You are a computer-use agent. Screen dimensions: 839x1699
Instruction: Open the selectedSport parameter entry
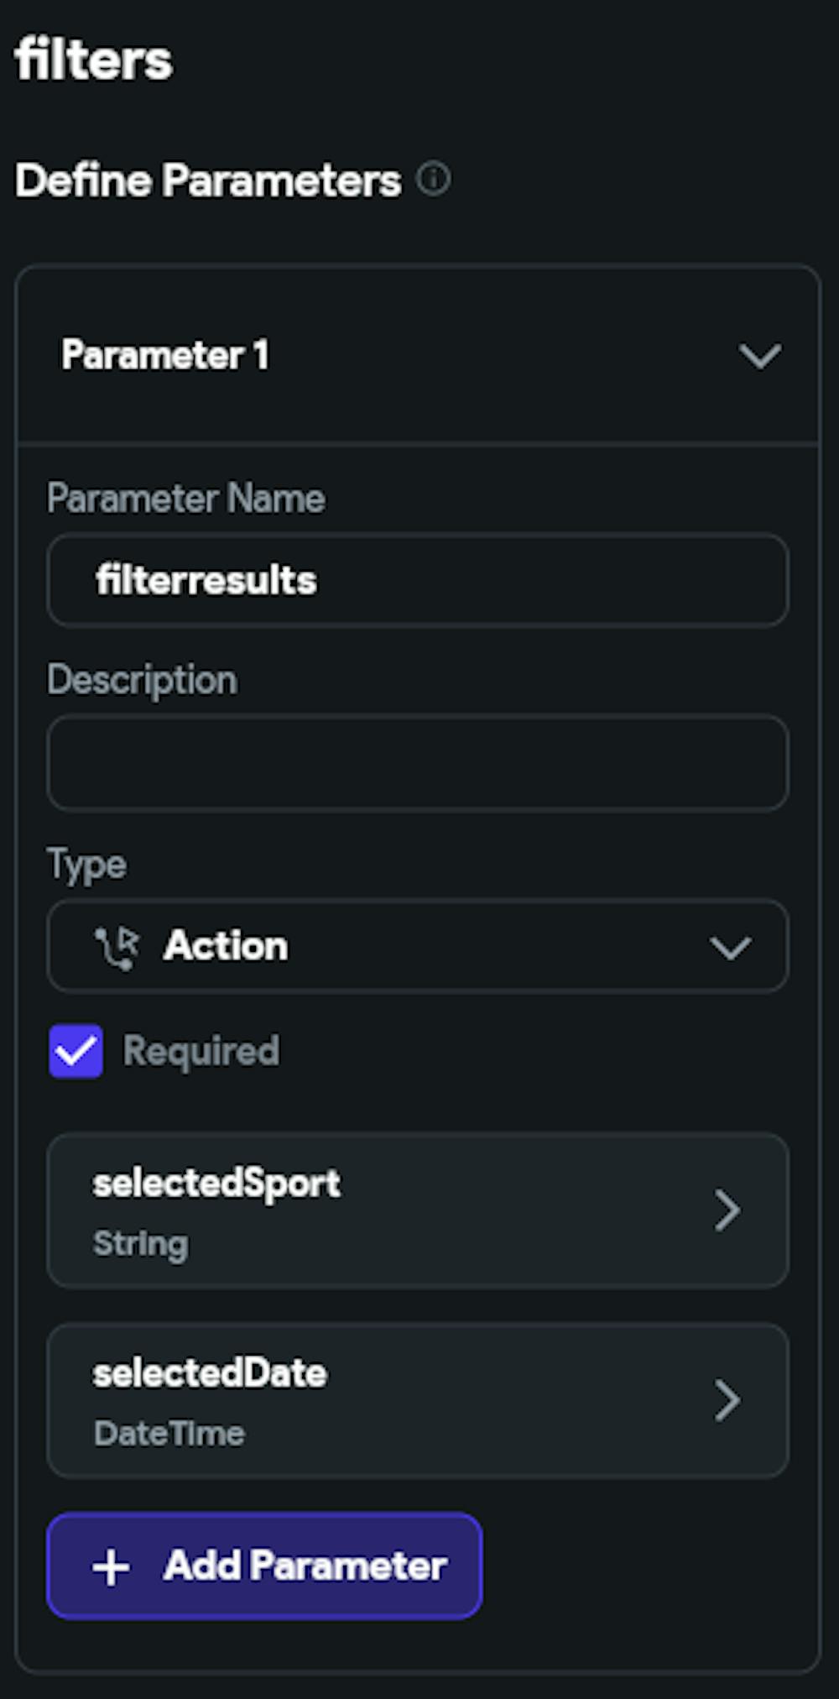(418, 1210)
